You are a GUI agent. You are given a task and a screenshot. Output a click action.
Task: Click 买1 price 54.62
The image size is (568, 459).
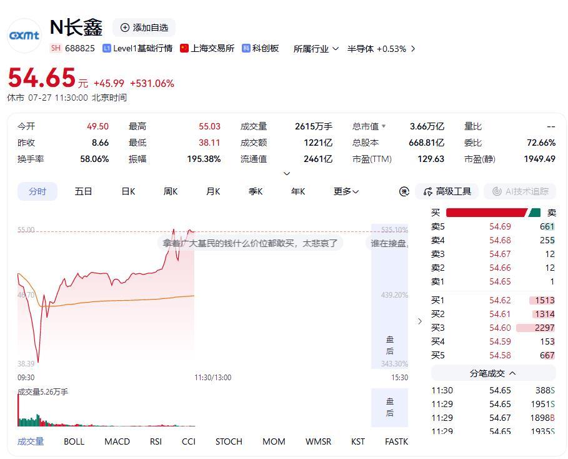pyautogui.click(x=500, y=301)
